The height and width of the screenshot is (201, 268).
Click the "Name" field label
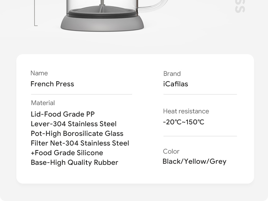pos(39,73)
